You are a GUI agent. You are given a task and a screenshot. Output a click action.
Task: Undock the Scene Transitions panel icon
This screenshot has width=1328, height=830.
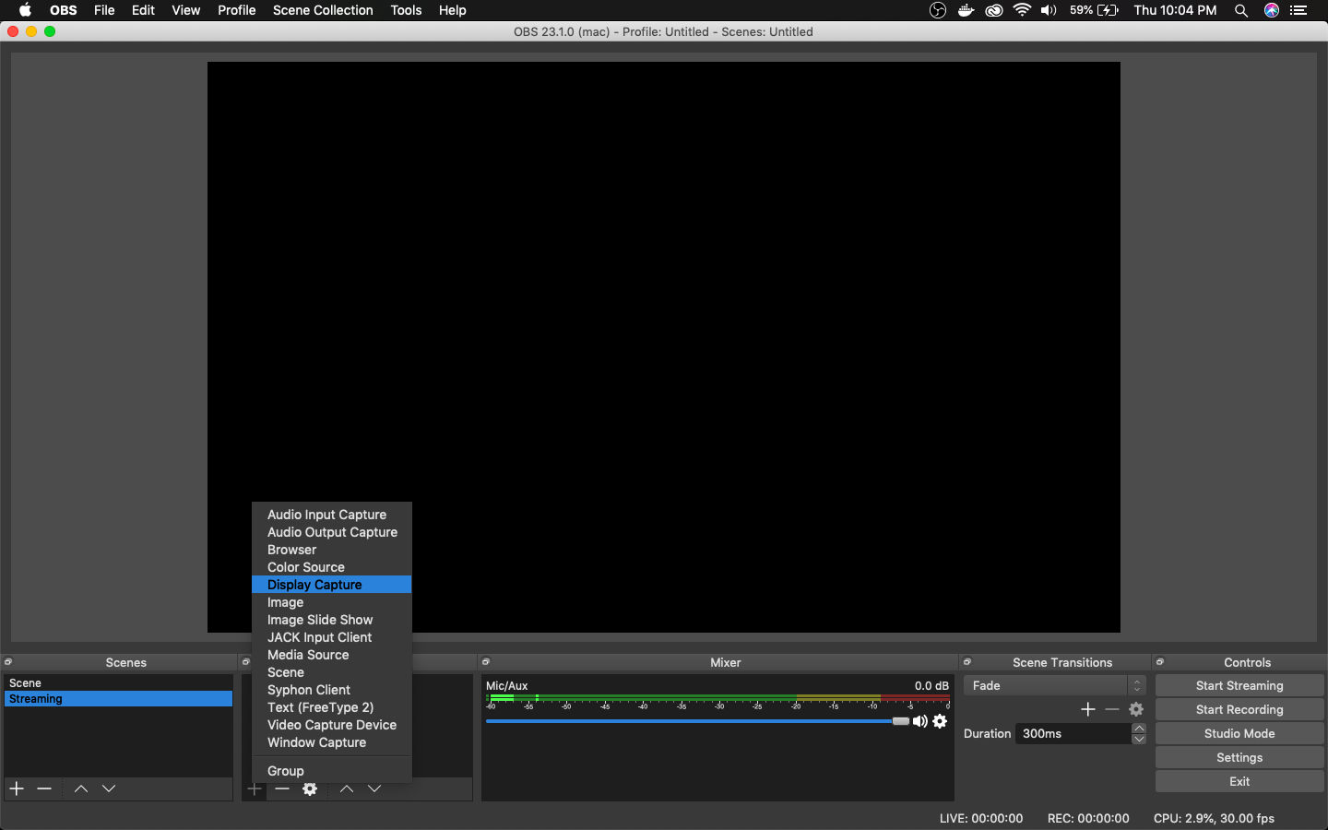click(x=967, y=662)
